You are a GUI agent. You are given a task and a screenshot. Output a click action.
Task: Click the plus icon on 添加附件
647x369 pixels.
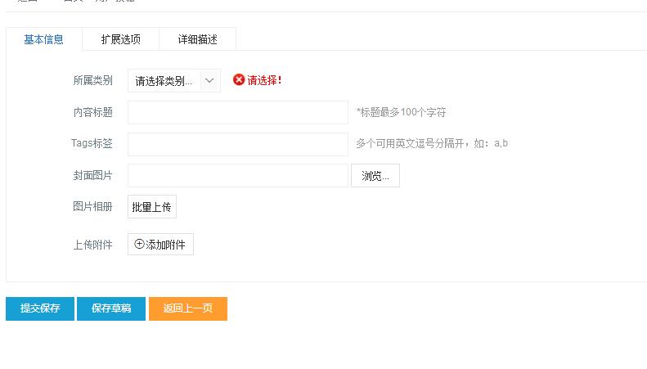(x=139, y=244)
